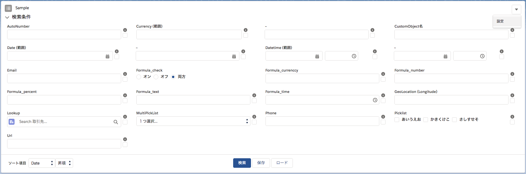Open the Datetime range start calendar picker
The height and width of the screenshot is (174, 526).
[x=317, y=56]
